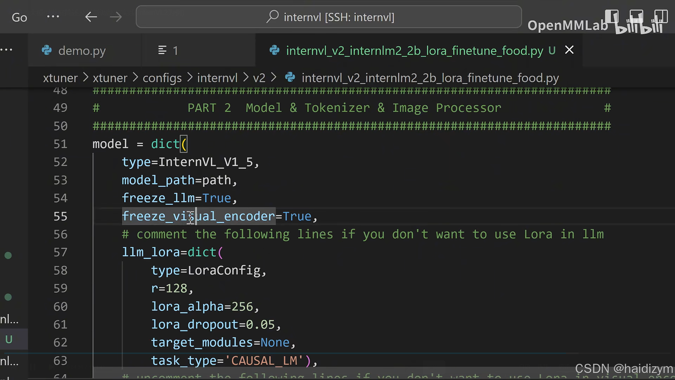Expand the configs breadcrumb folder
The width and height of the screenshot is (675, 380).
[x=162, y=78]
